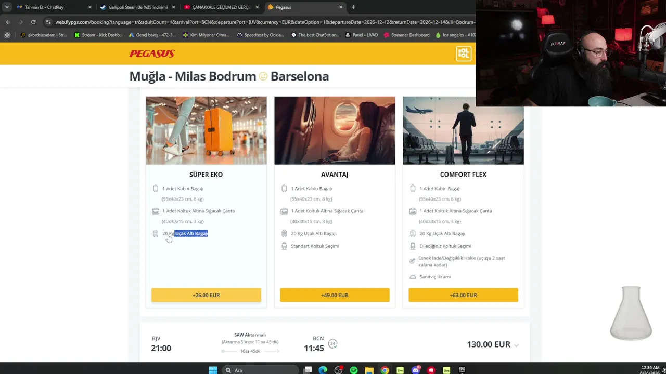Viewport: 666px width, 374px height.
Task: Switch to the Tahmin Et - ChatPlay tab
Action: [x=53, y=7]
